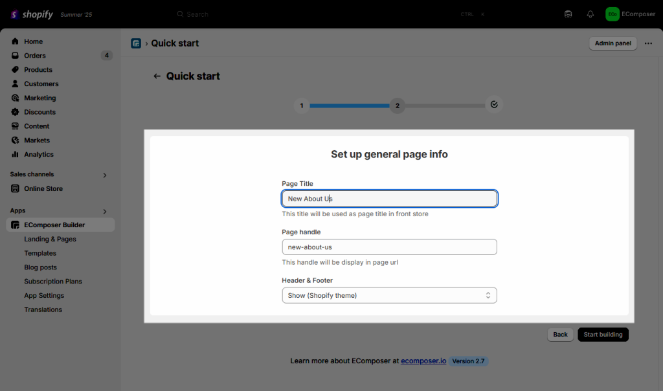Click the completion checkmark step icon
This screenshot has height=391, width=663.
(x=494, y=105)
